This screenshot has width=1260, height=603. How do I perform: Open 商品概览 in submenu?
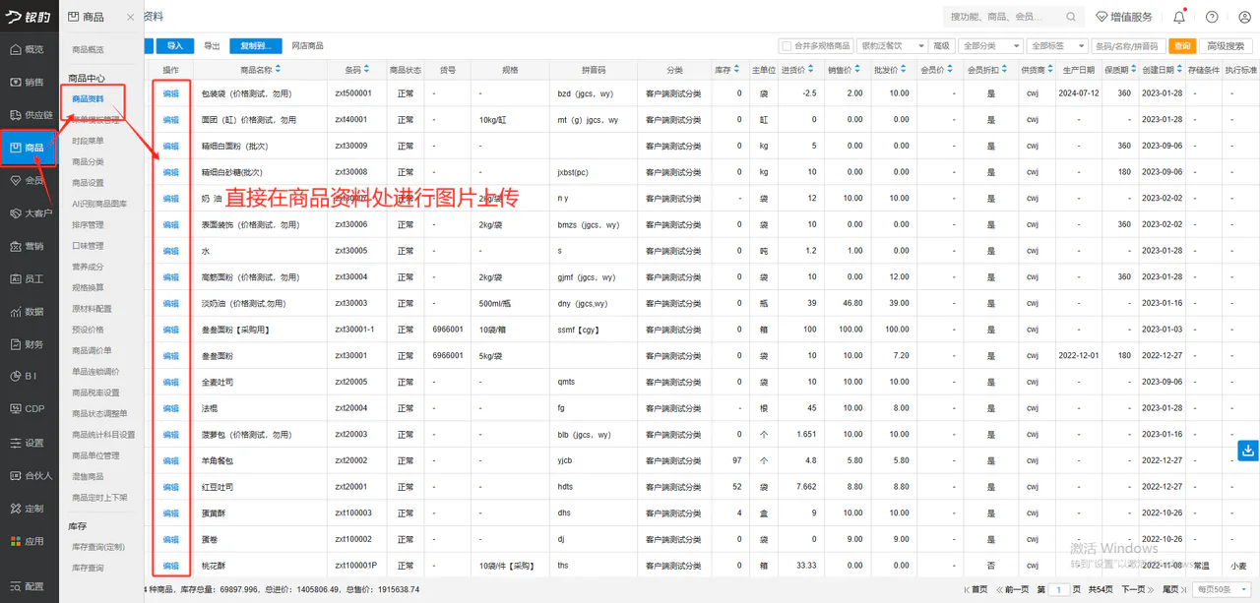(x=88, y=49)
